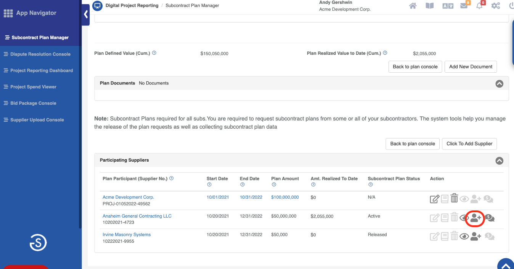Open Project Spend Viewer from sidebar
Screen dimensions: 514x269
click(x=33, y=87)
